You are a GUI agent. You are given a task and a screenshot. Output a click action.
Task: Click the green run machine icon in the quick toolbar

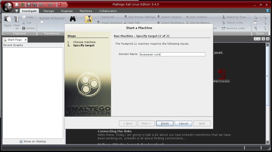pos(22,5)
